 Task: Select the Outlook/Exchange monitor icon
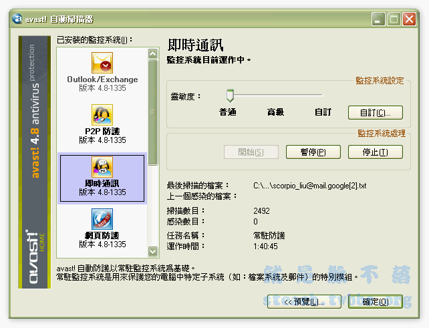[102, 63]
